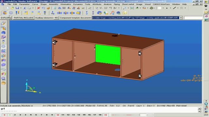Click the key-shaped icon in assembly toolbar

click(45, 13)
